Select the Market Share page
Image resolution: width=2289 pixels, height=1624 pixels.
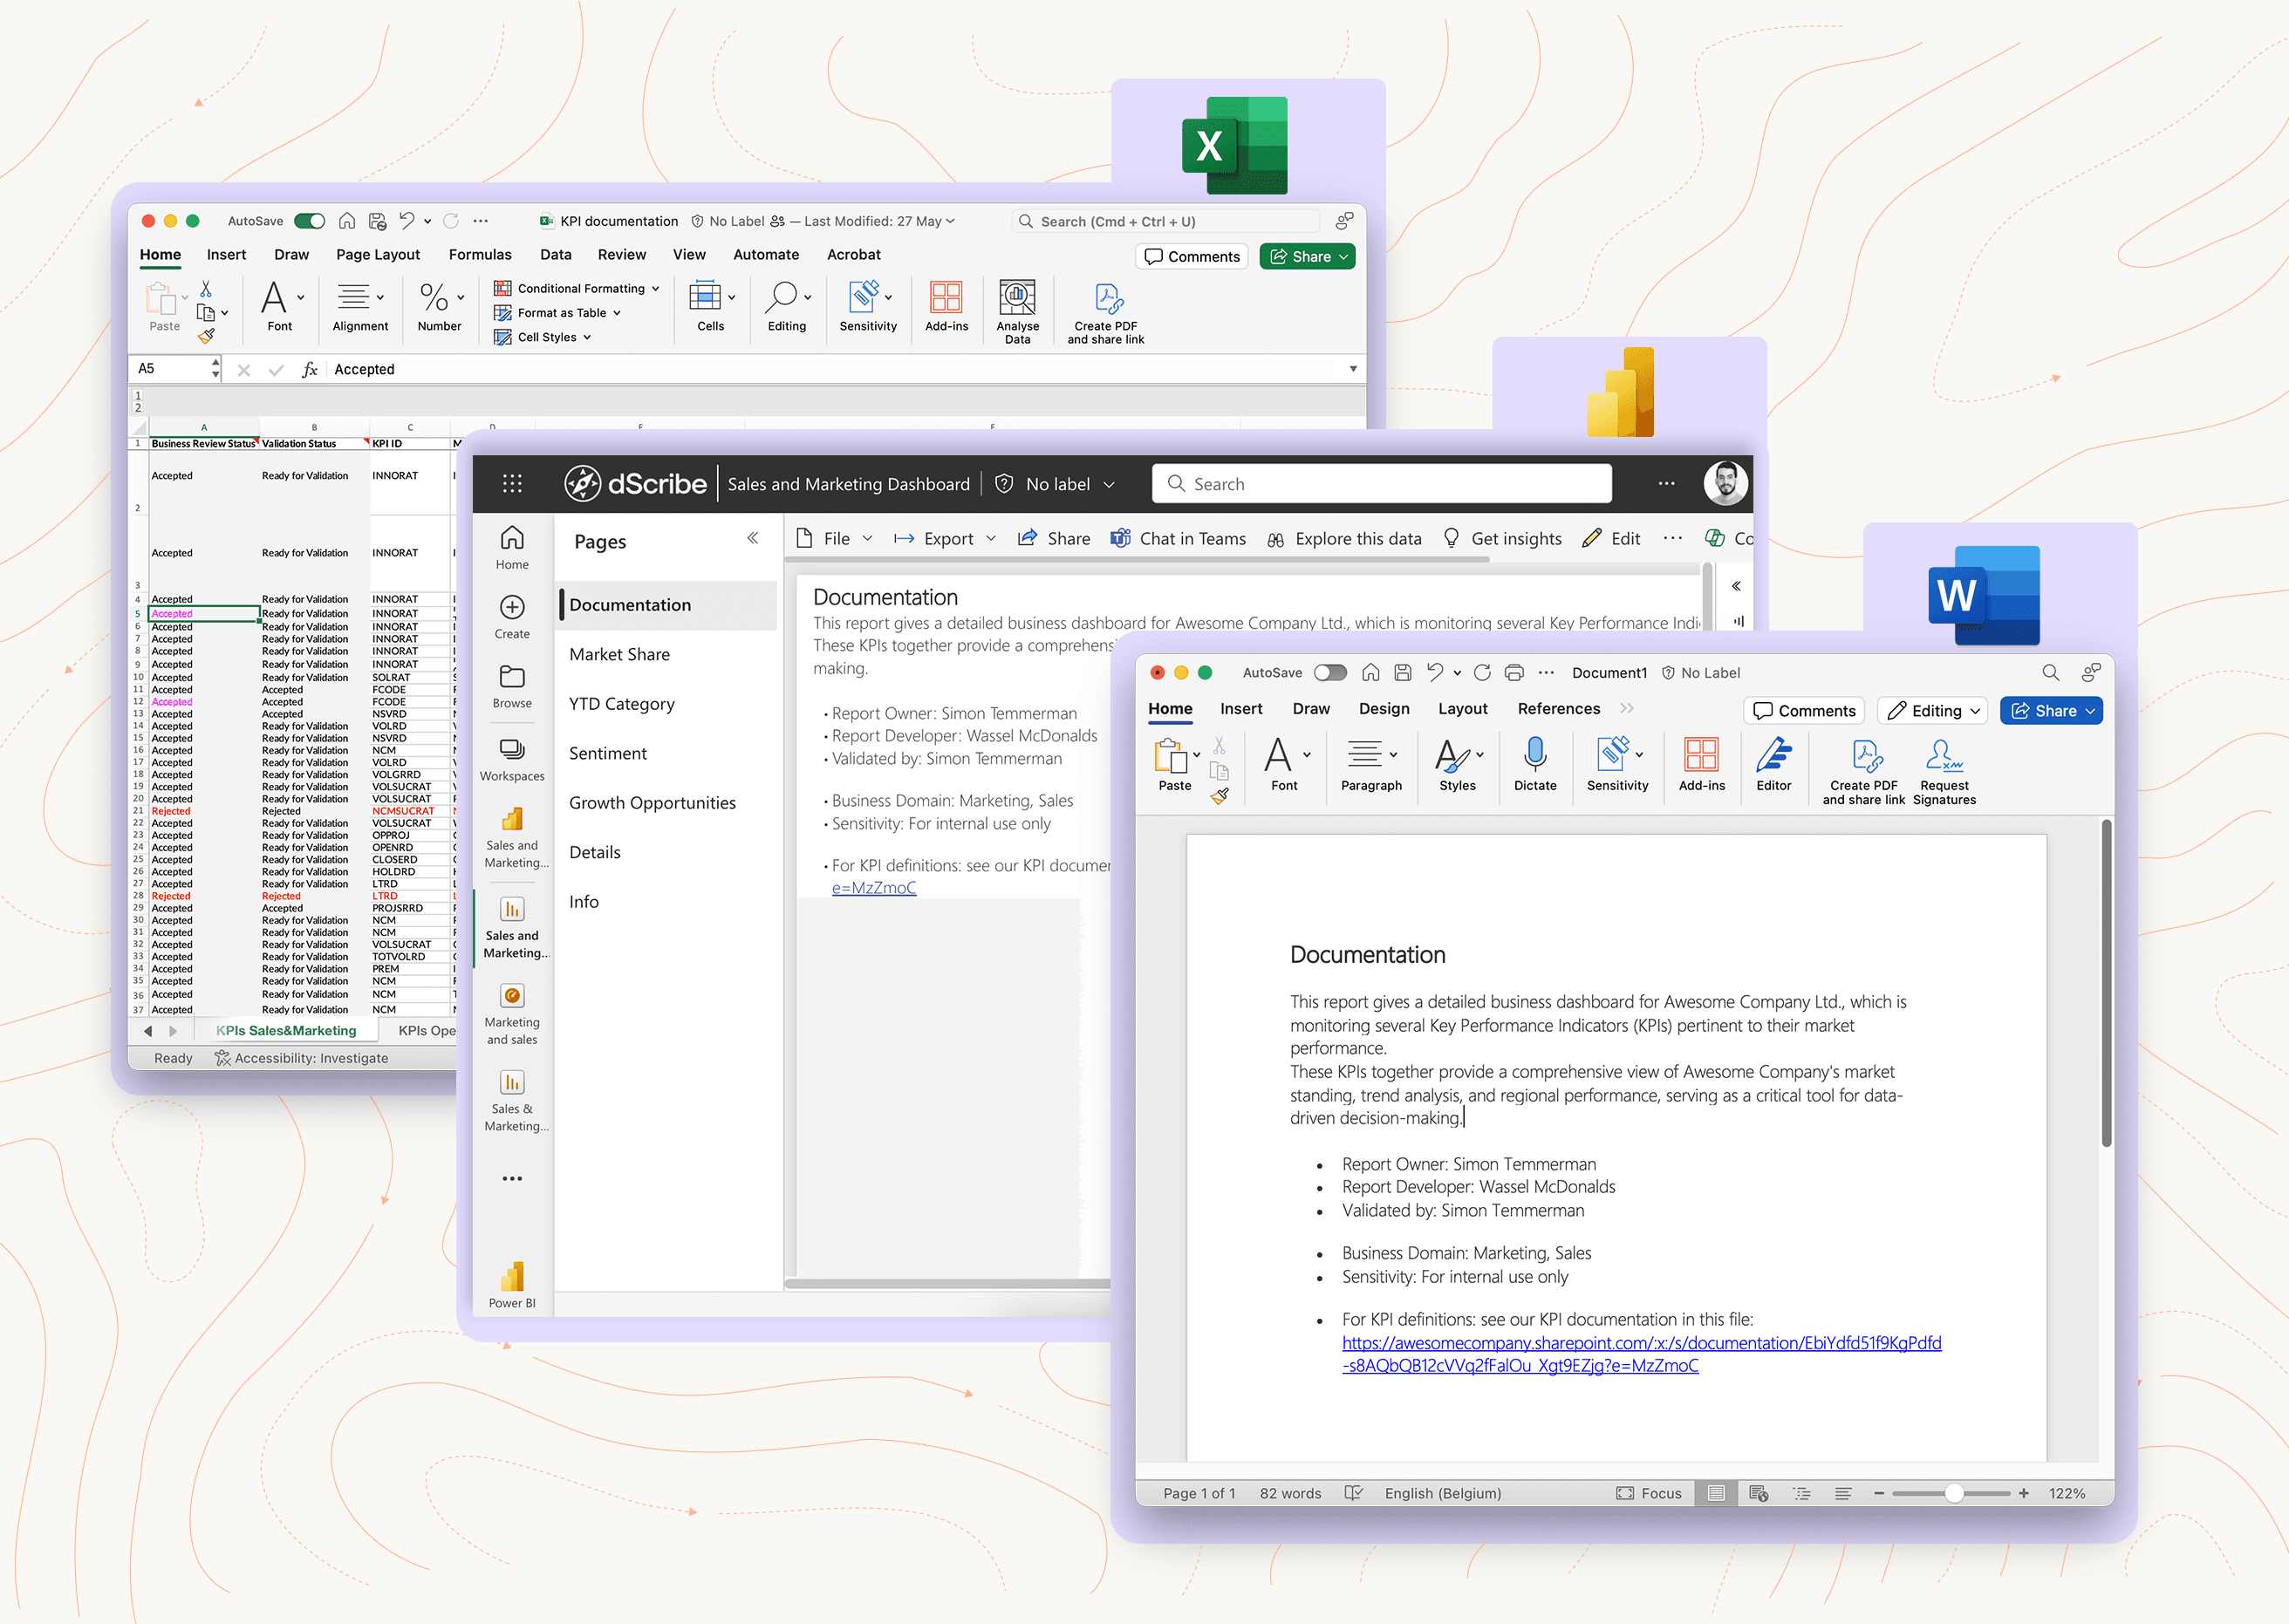coord(619,654)
